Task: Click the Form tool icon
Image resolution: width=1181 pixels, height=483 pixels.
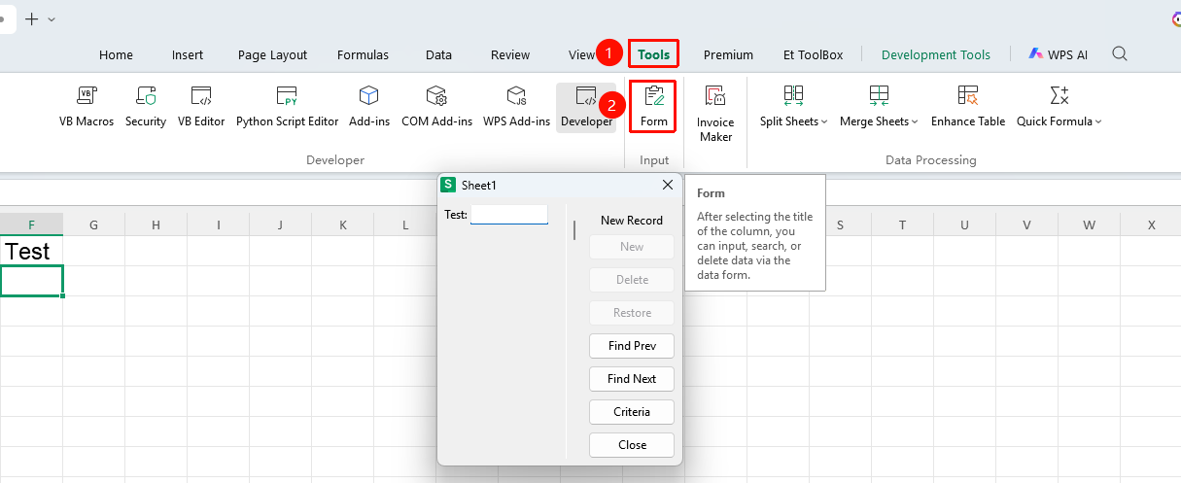Action: pyautogui.click(x=654, y=107)
